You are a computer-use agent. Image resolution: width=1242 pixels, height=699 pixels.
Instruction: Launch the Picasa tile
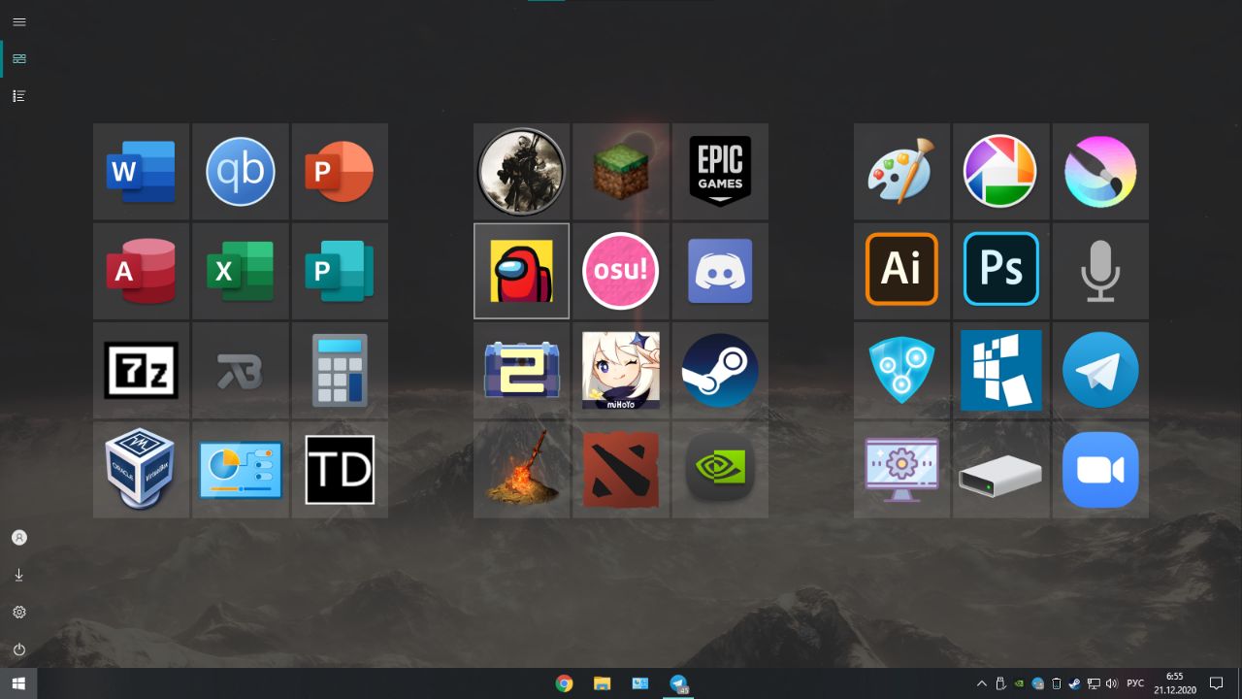point(1001,171)
